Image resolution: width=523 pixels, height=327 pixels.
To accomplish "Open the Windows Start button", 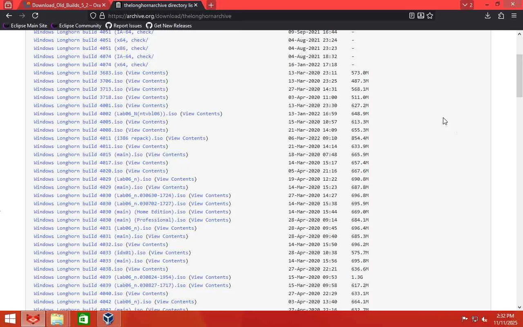I will click(x=10, y=319).
